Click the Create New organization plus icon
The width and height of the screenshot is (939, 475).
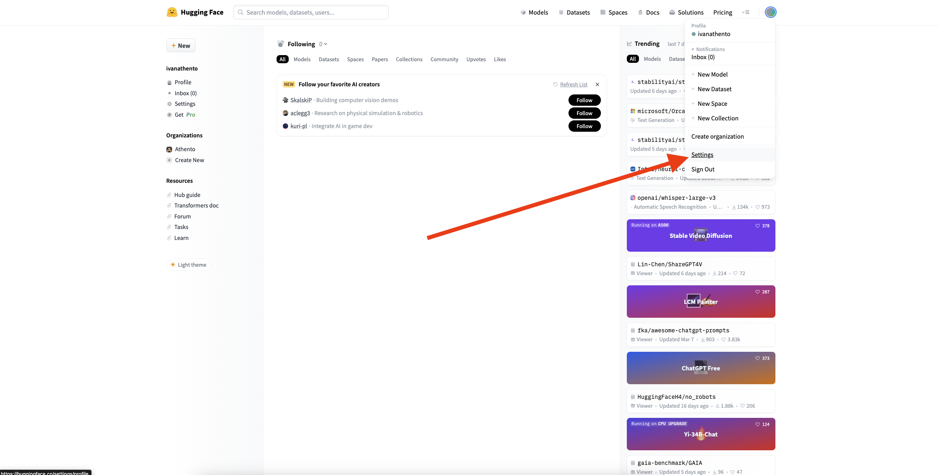(169, 160)
